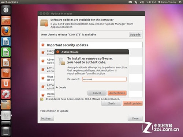183x137 pixels.
Task: Uncheck the APT's apt update checkbox
Action: (x=43, y=69)
